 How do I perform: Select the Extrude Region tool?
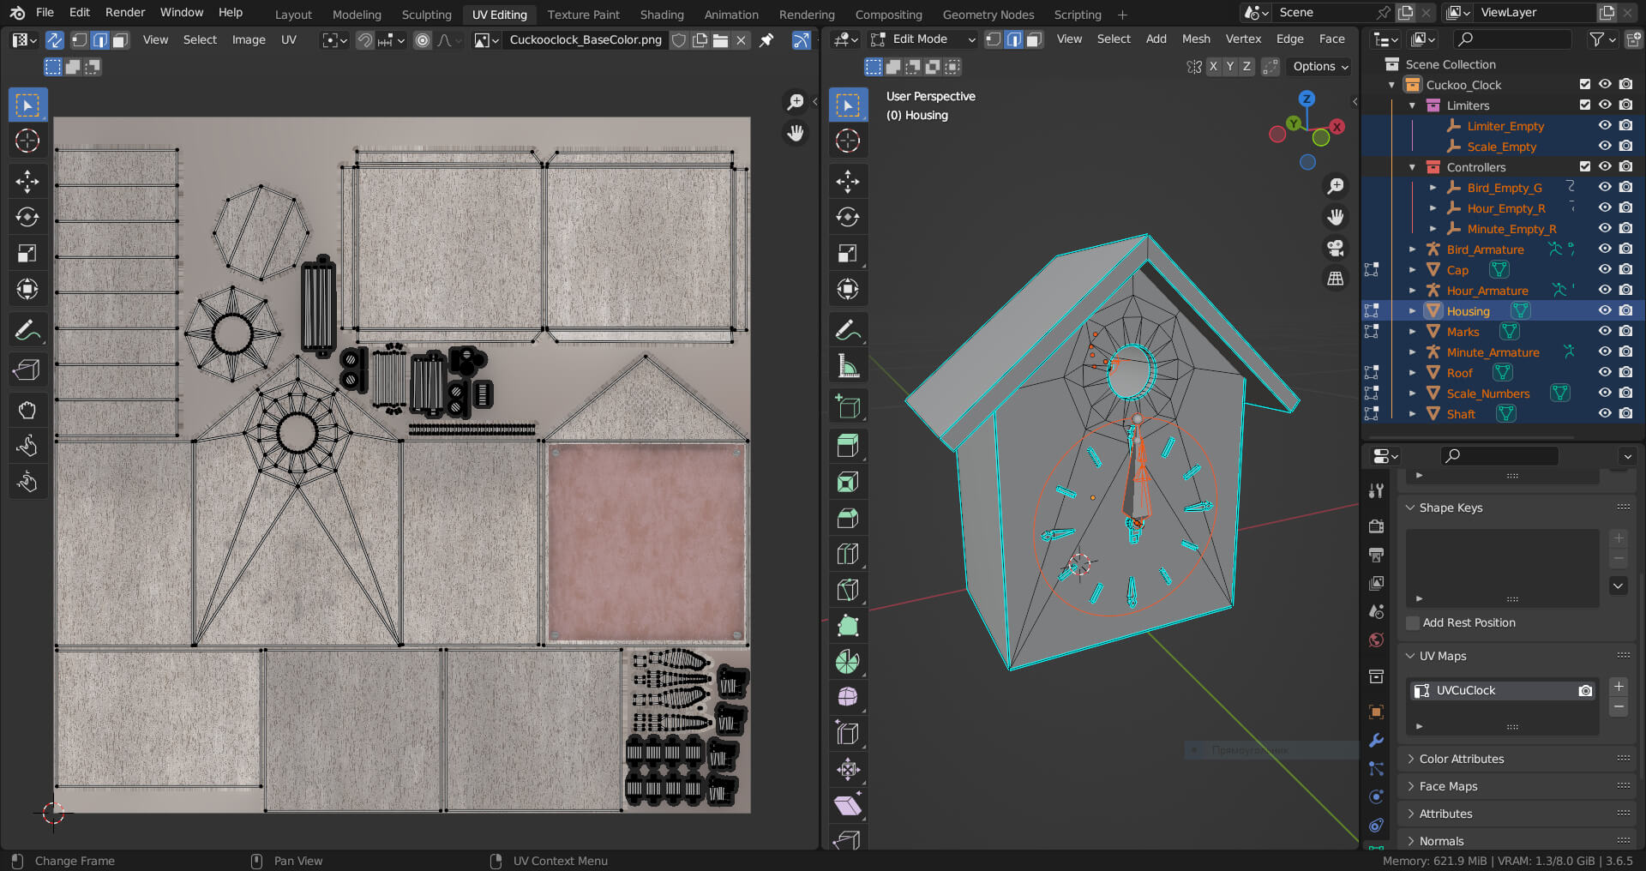point(847,446)
